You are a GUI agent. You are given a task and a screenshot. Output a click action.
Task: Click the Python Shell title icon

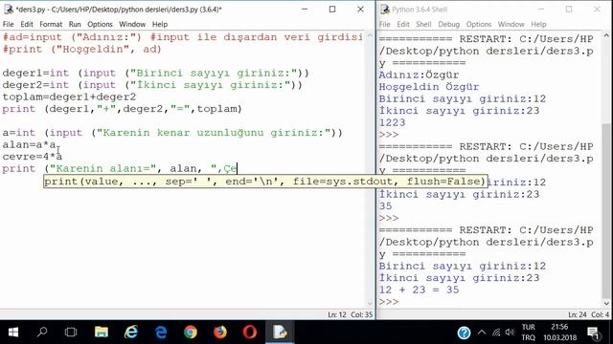pos(385,9)
